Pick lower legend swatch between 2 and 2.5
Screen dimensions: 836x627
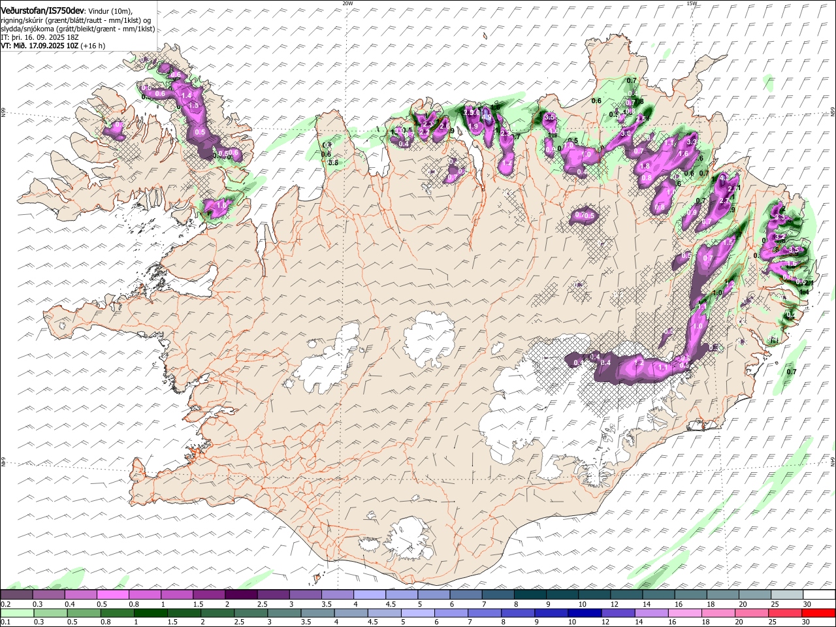coord(217,613)
